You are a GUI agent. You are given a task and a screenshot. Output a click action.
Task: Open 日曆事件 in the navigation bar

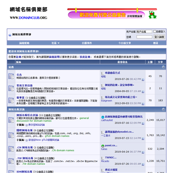(87, 43)
